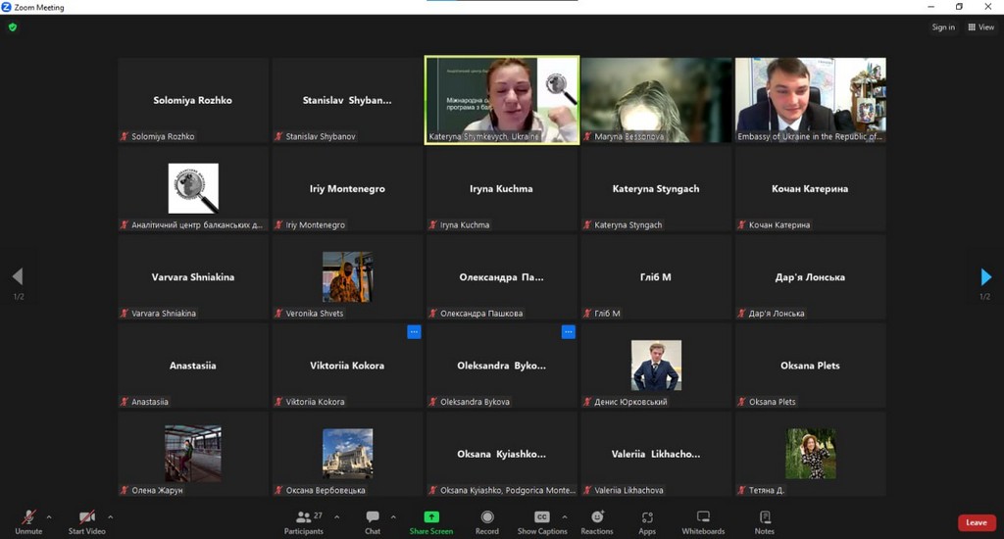Open the Notes tool
The height and width of the screenshot is (539, 1004).
click(764, 521)
